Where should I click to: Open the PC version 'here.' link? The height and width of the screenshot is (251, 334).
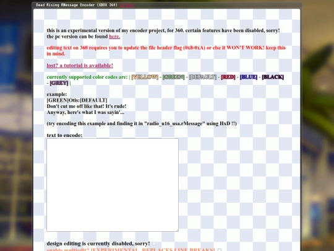tap(114, 37)
